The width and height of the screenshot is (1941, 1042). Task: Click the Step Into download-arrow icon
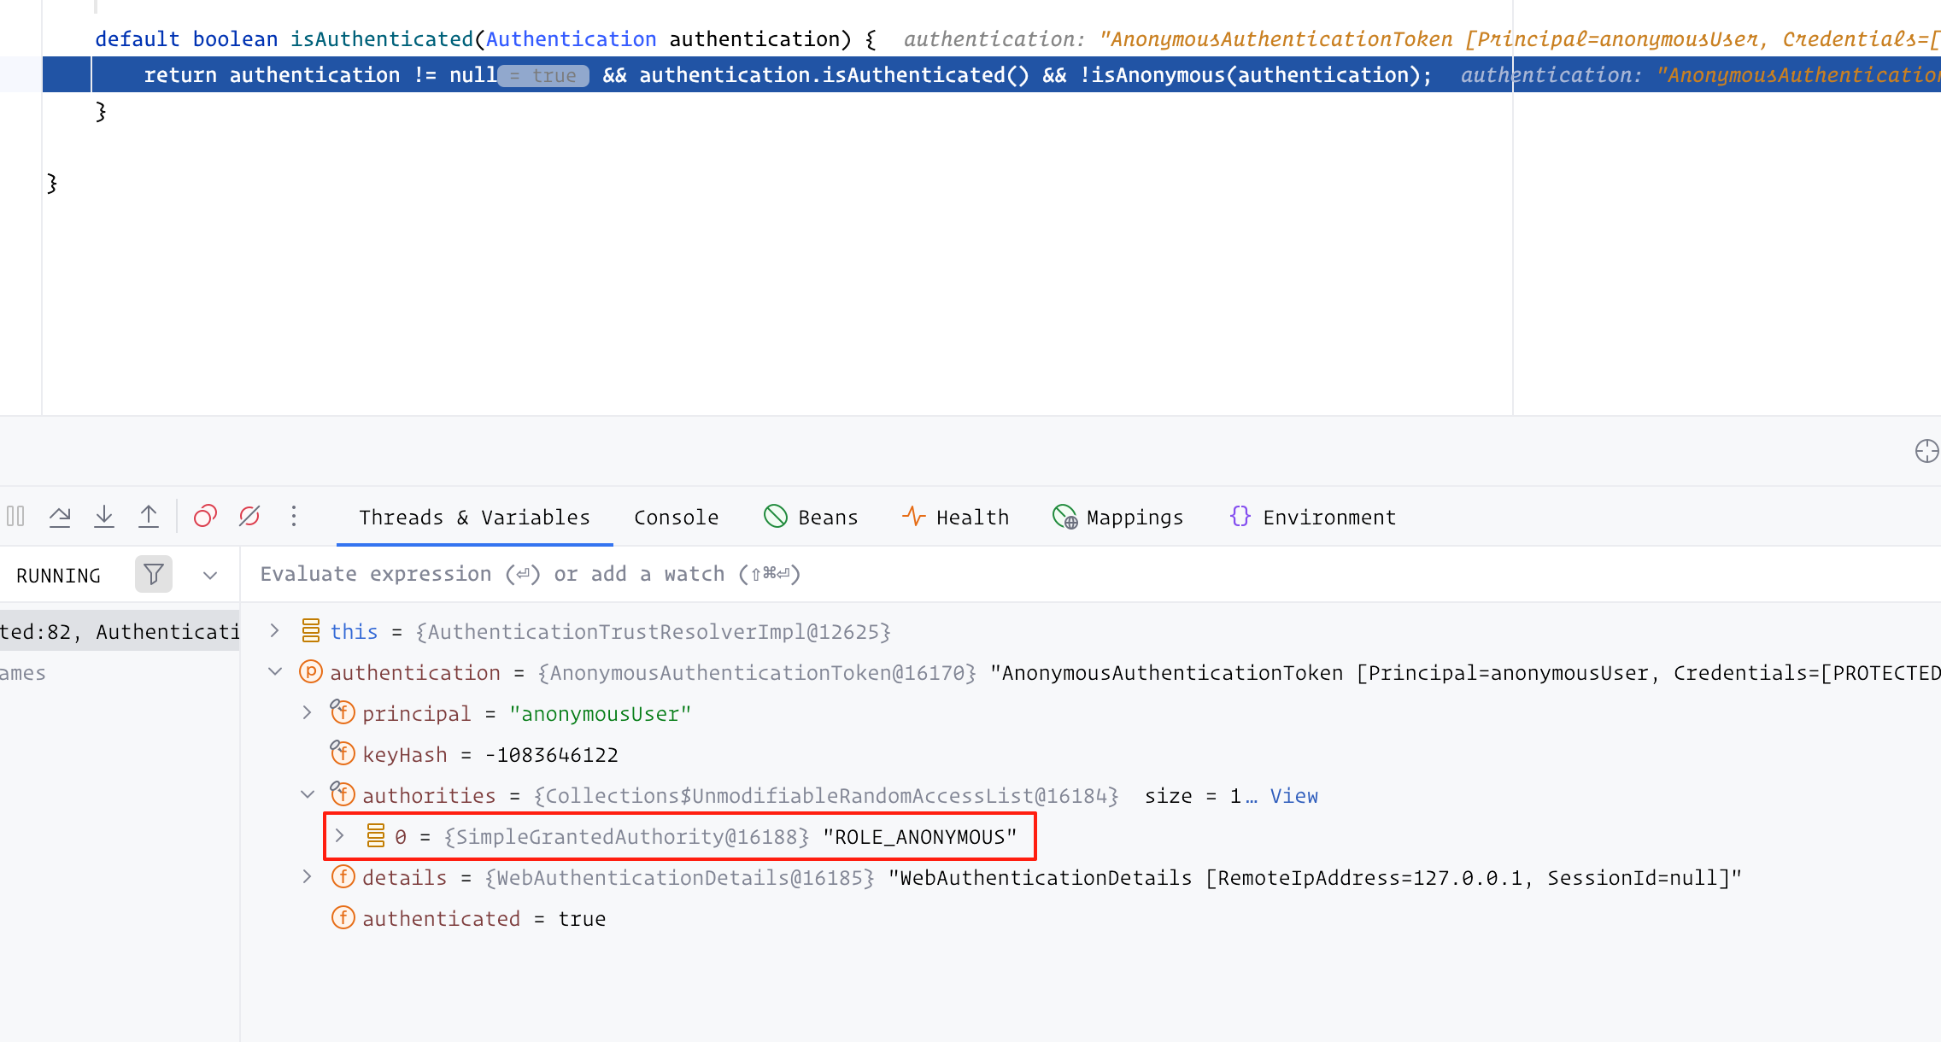104,516
